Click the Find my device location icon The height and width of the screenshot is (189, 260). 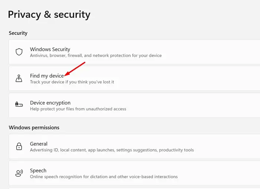pyautogui.click(x=19, y=78)
